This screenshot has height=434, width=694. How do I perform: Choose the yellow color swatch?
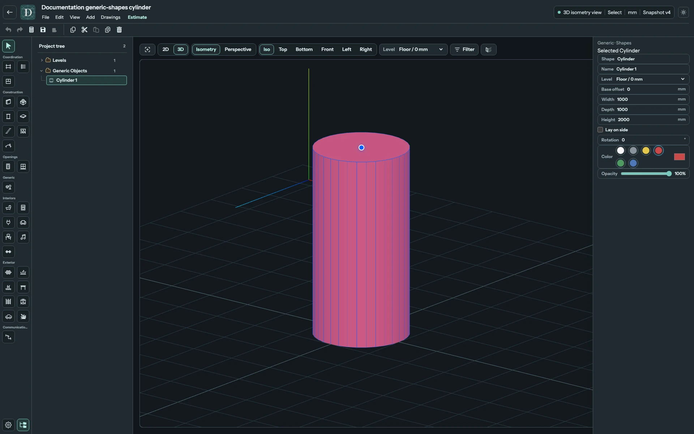pyautogui.click(x=646, y=150)
